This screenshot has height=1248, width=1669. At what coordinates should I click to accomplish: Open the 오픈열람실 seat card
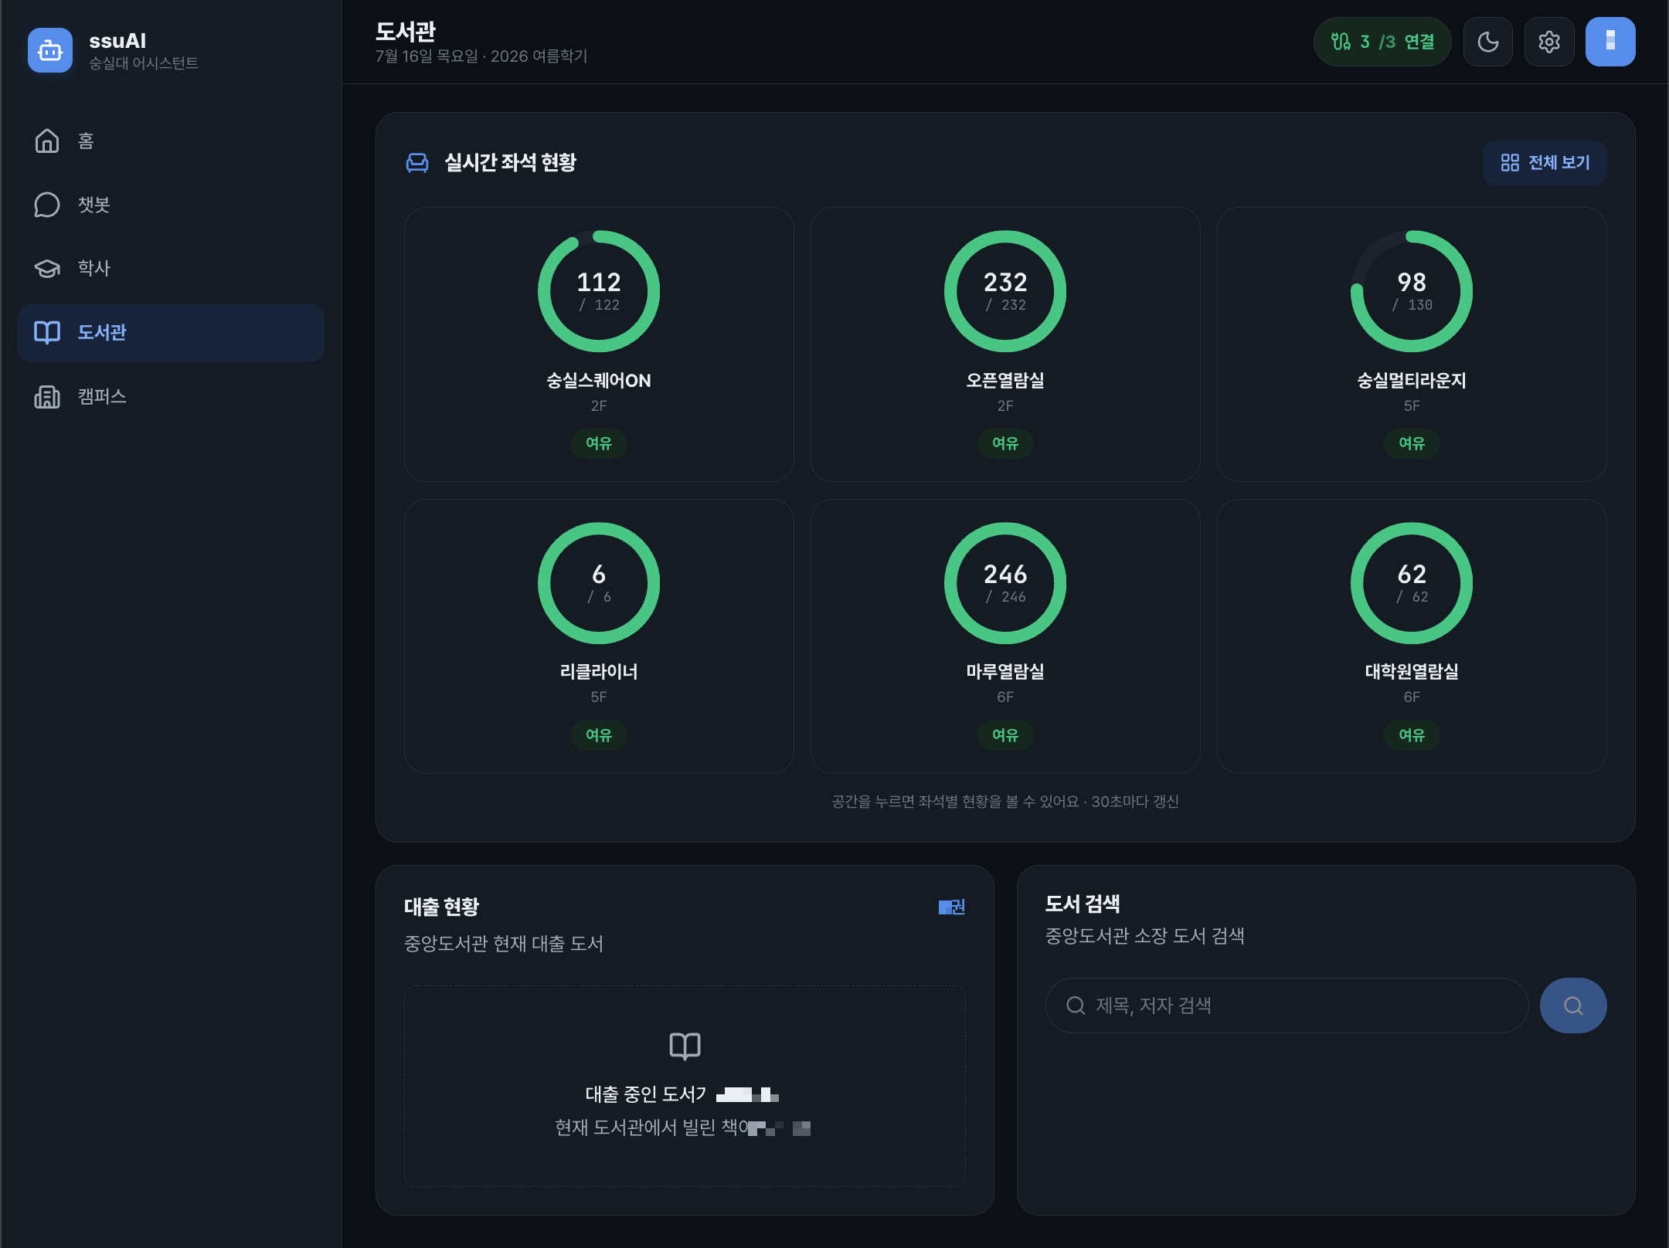[x=1005, y=344]
